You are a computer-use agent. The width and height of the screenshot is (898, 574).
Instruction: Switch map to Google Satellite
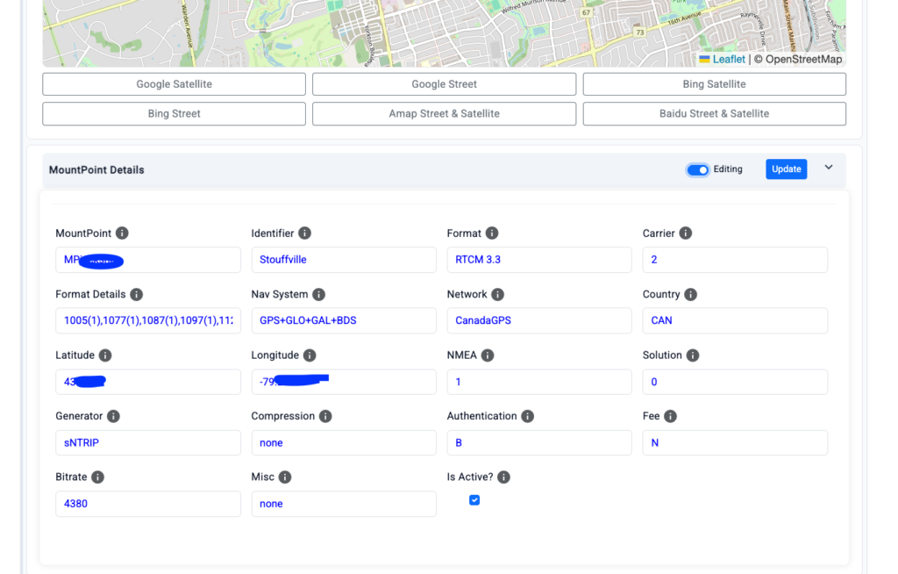[x=174, y=84]
